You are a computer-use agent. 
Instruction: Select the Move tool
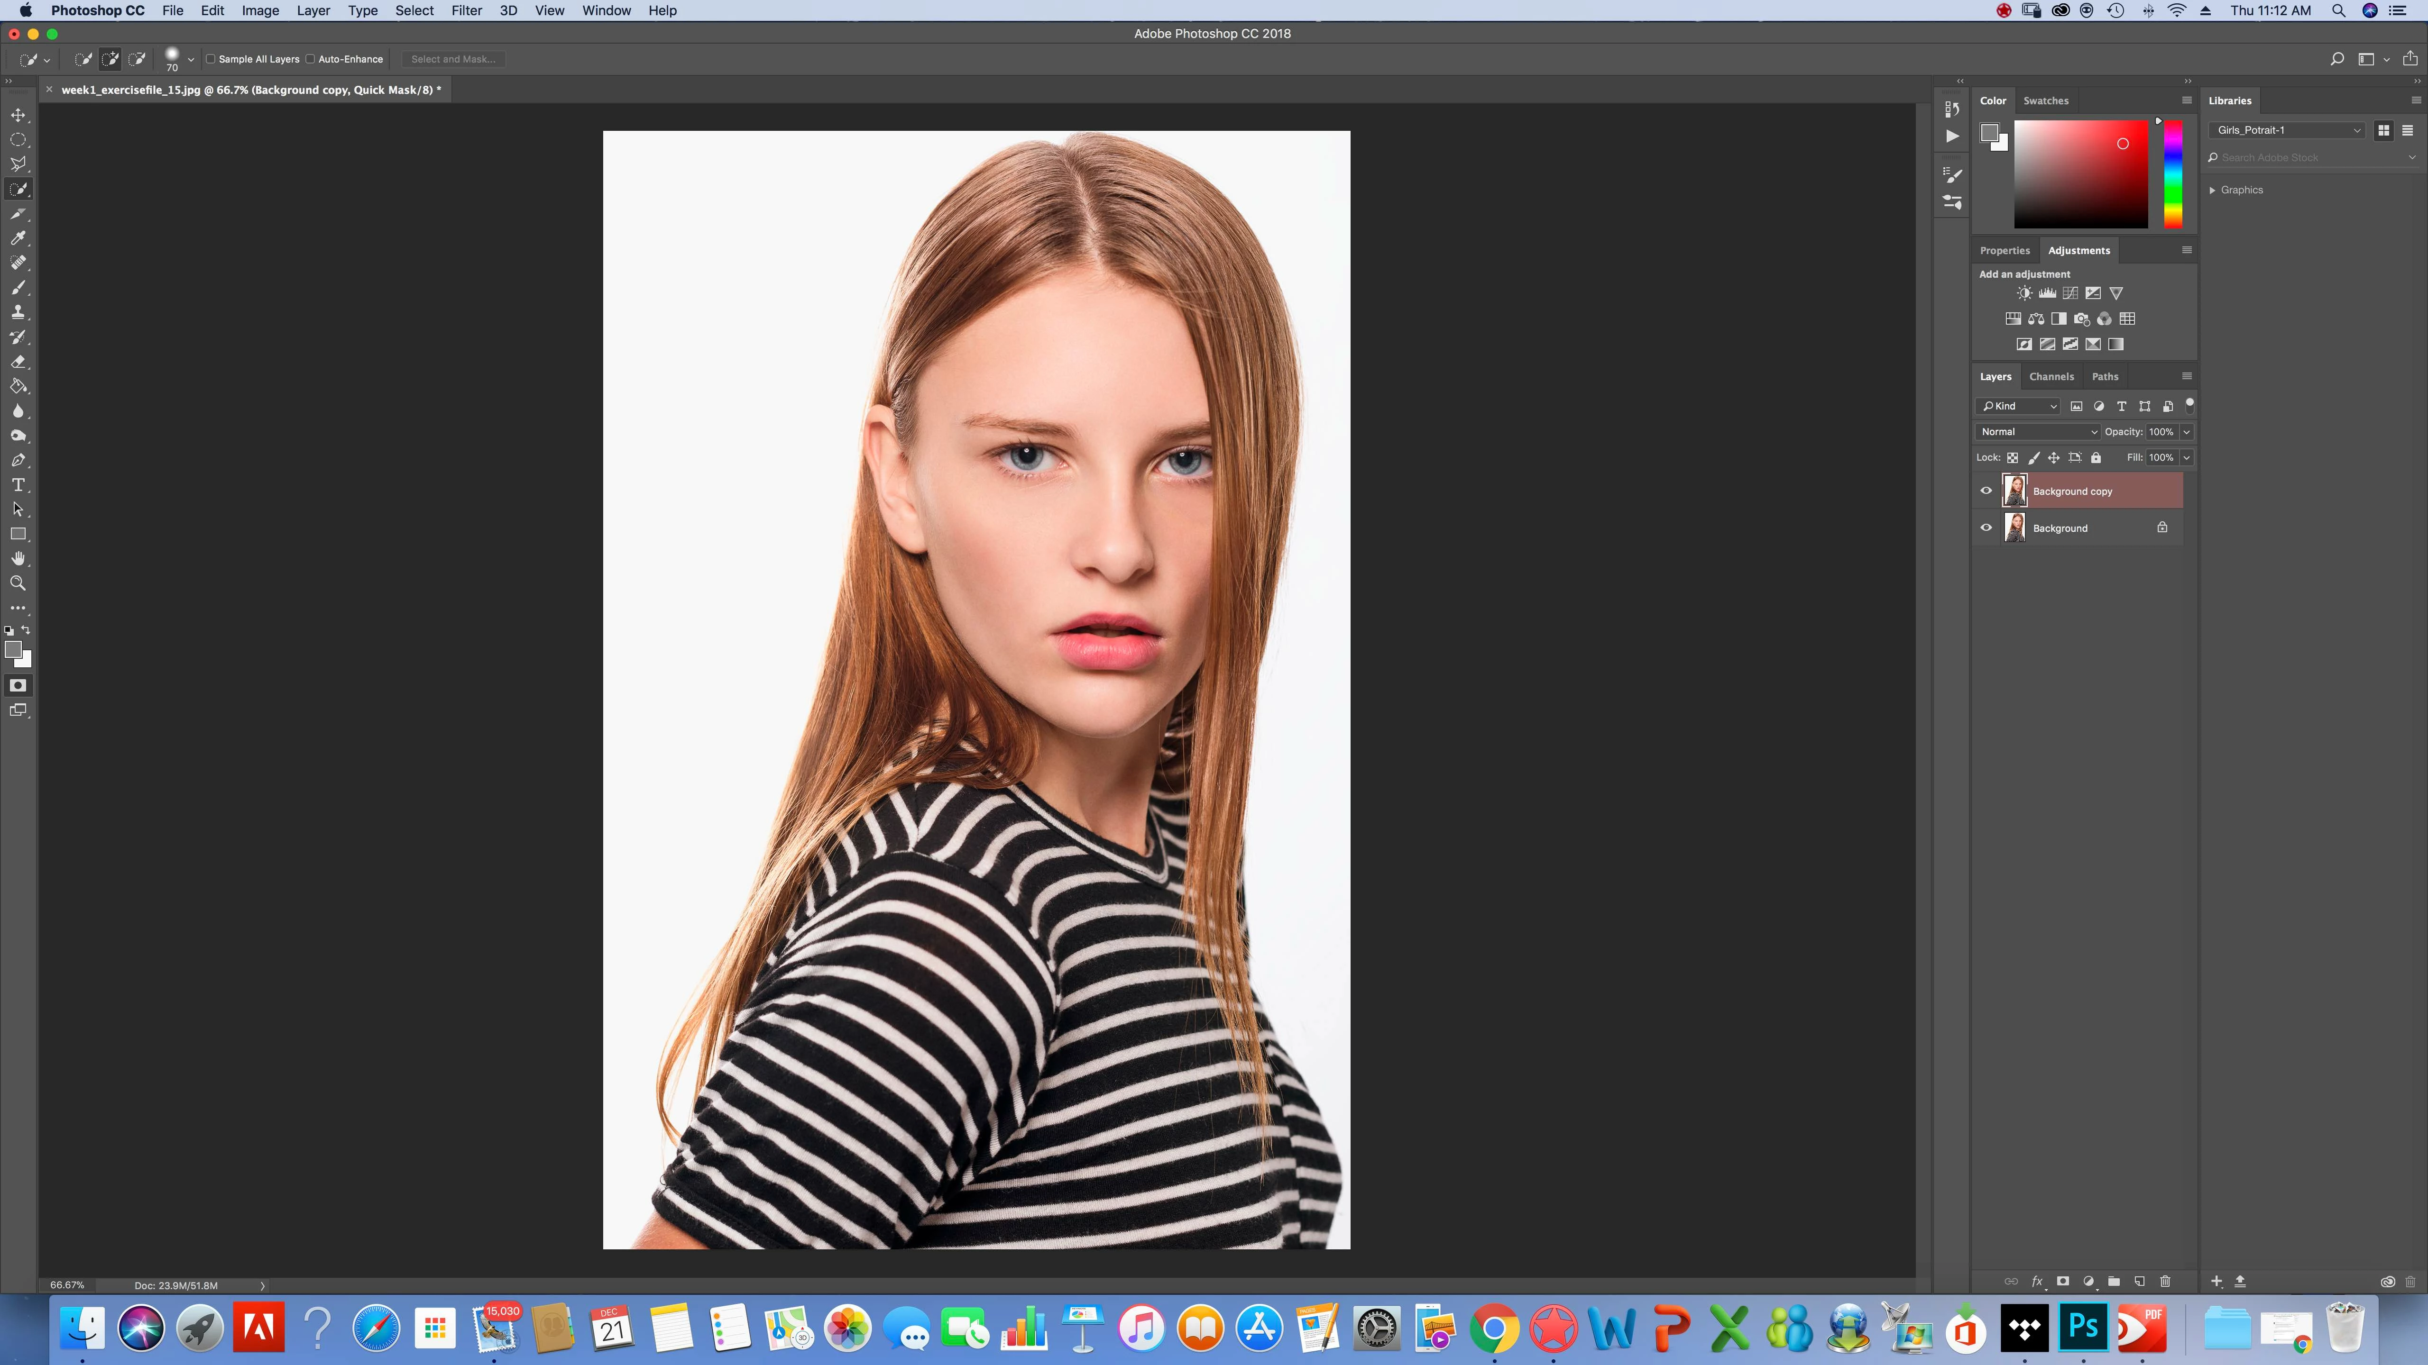coord(18,115)
